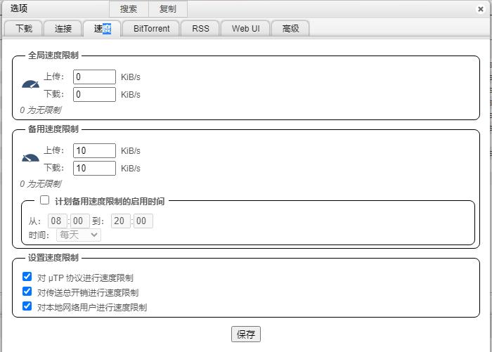Viewport: 492px width, 352px height.
Task: Switch to the 连接 tab
Action: point(63,29)
